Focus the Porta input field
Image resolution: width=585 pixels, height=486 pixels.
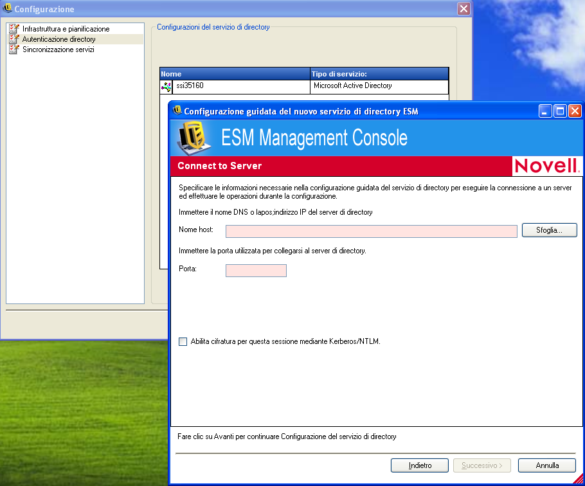point(256,271)
